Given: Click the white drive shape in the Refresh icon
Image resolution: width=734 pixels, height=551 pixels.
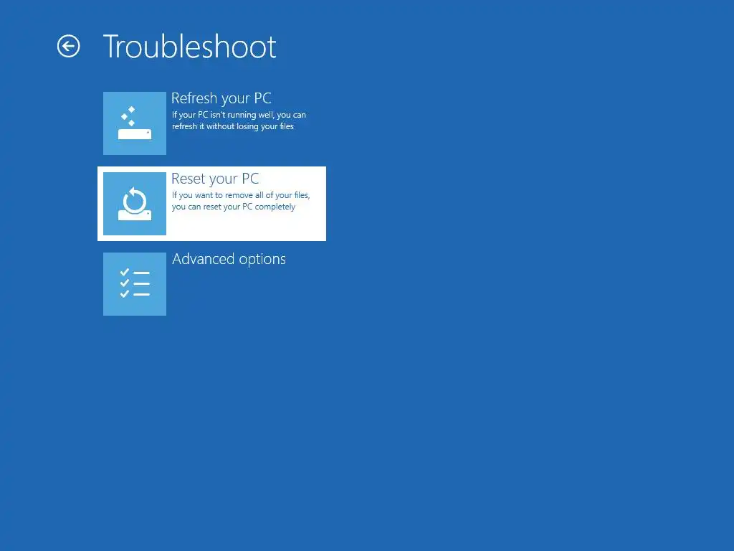Looking at the screenshot, I should pos(134,134).
